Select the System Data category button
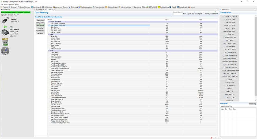The width and height of the screenshot is (257, 139). click(40, 31)
